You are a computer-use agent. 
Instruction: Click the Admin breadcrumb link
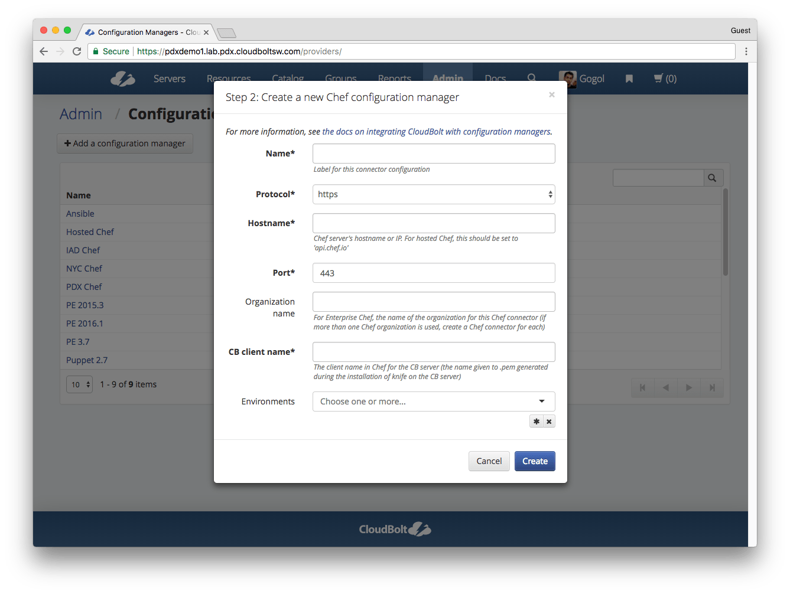[81, 114]
